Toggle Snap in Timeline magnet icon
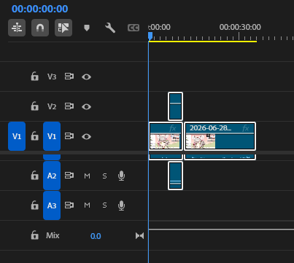Screen dimensions: 294x263 pyautogui.click(x=40, y=28)
